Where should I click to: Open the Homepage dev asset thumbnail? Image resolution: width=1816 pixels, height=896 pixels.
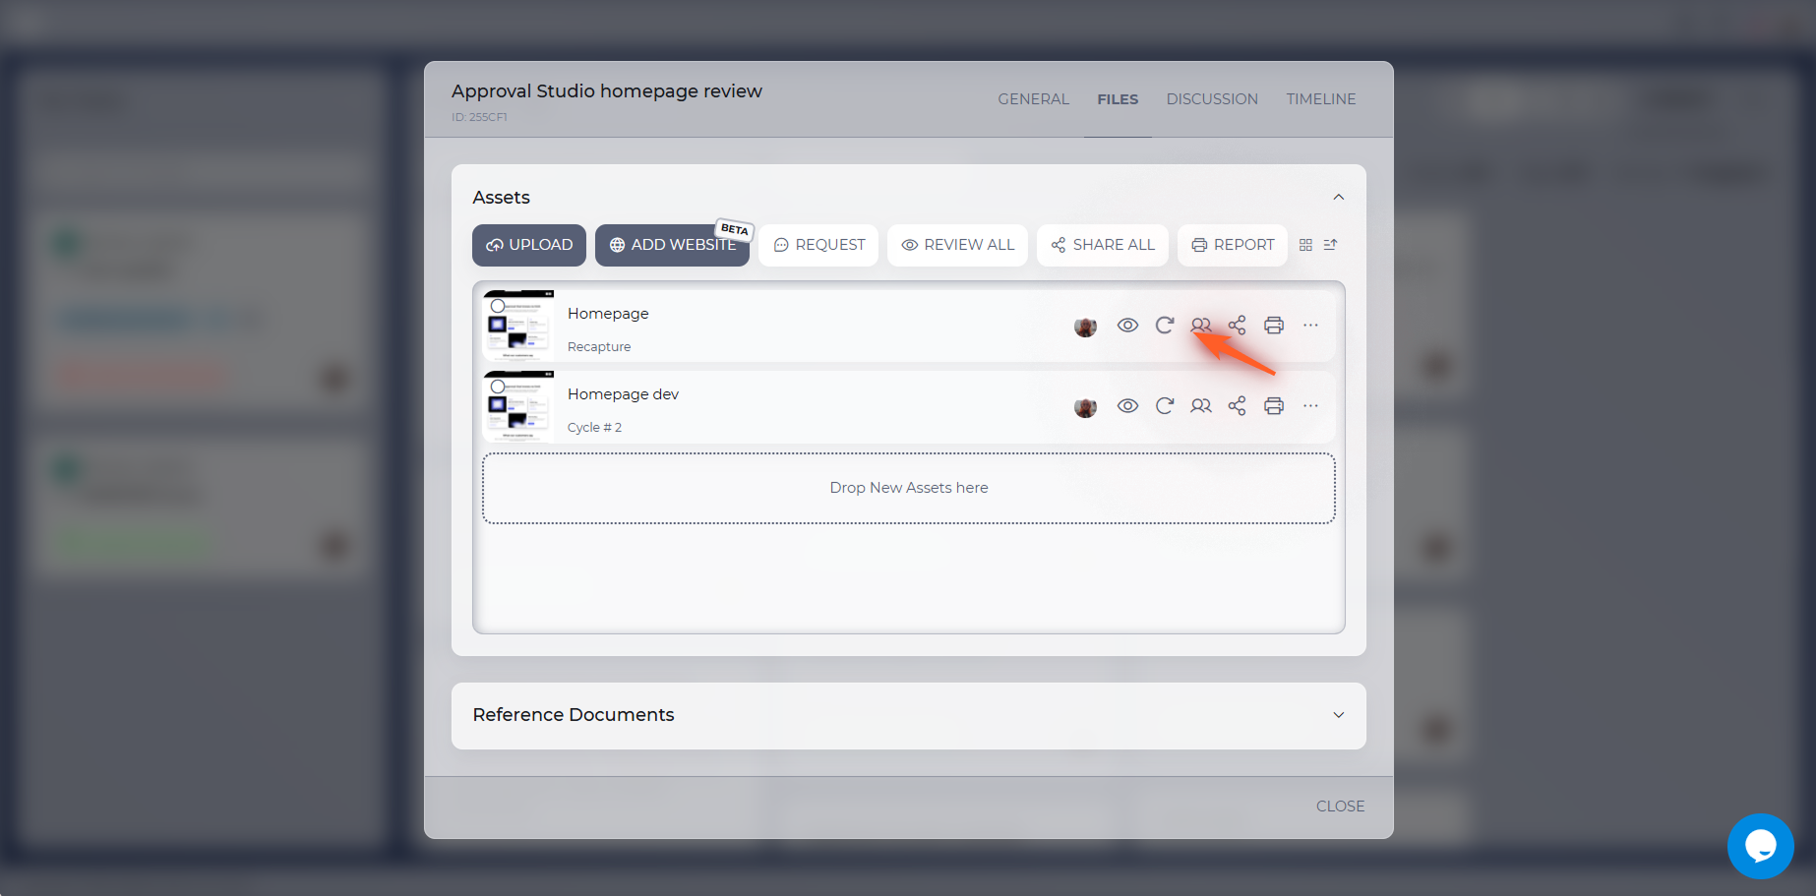click(x=518, y=406)
